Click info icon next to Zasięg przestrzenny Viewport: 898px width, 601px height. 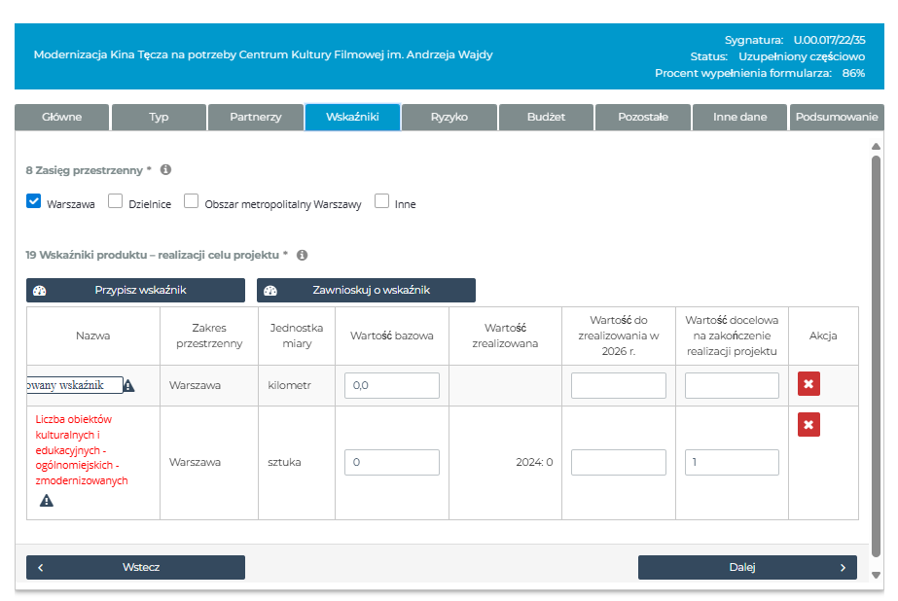(165, 170)
